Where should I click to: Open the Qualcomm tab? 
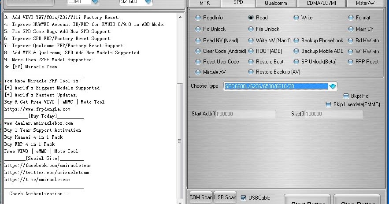[x=276, y=3]
